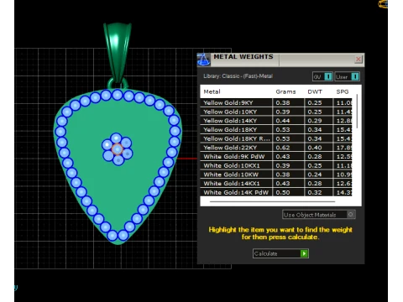Click the horizontal scrollbar under metals list
403x302 pixels.
tap(272, 201)
